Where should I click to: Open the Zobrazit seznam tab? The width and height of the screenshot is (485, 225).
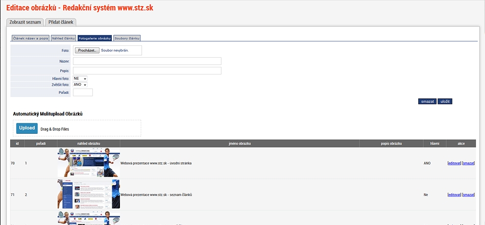pos(25,22)
